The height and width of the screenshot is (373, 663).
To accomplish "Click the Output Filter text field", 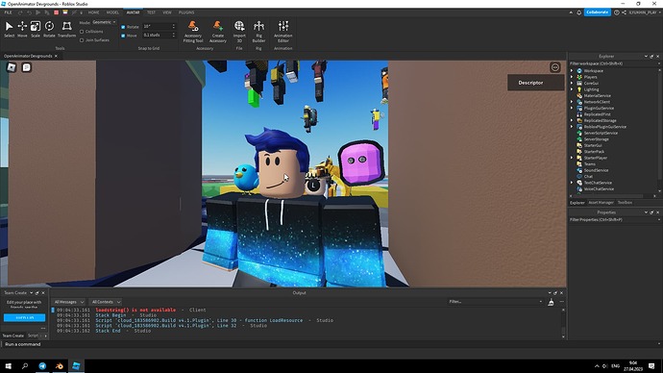I will [495, 302].
